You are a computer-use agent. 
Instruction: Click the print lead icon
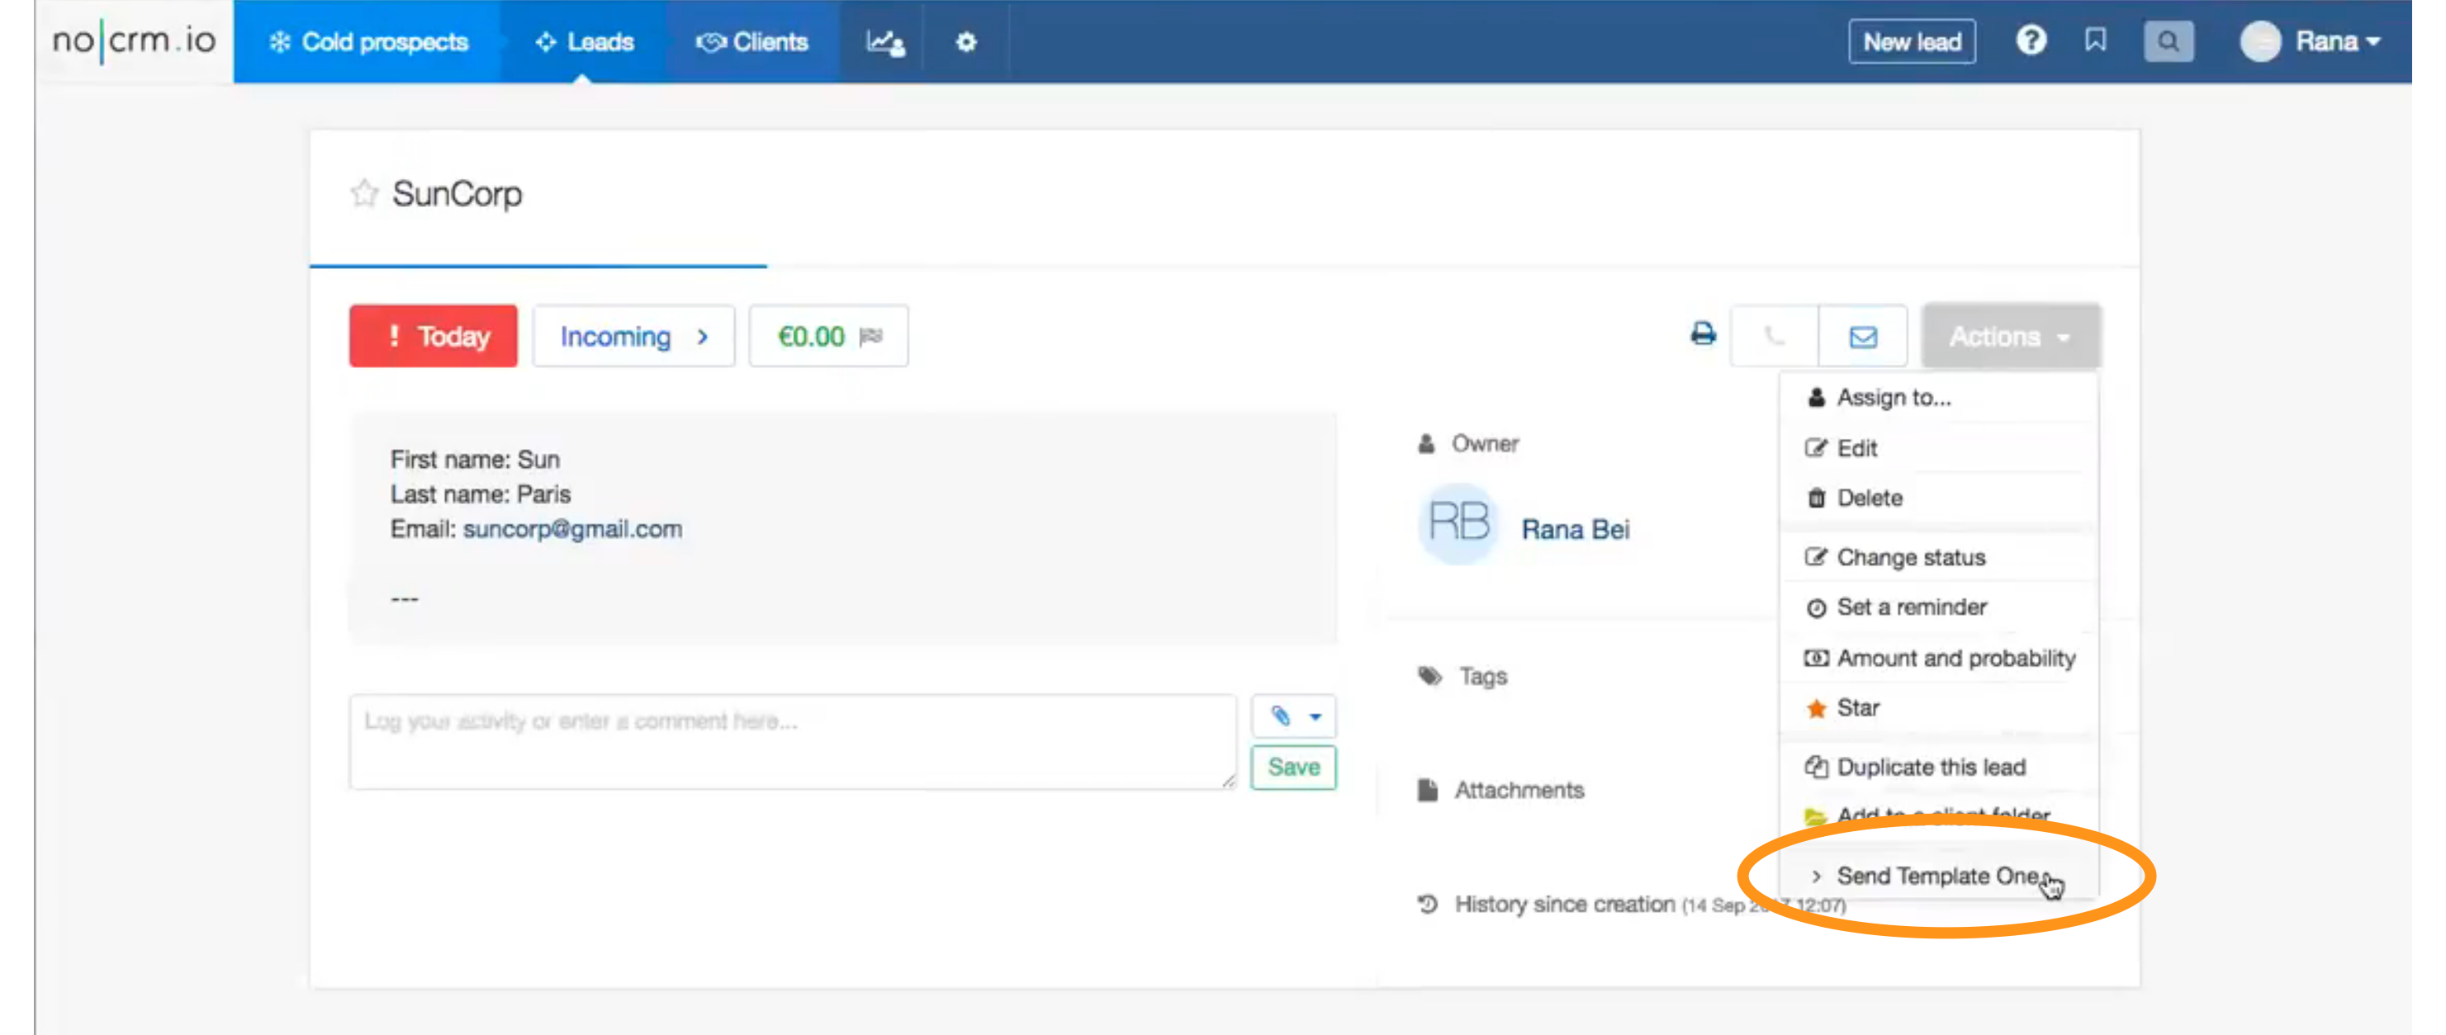[x=1703, y=334]
